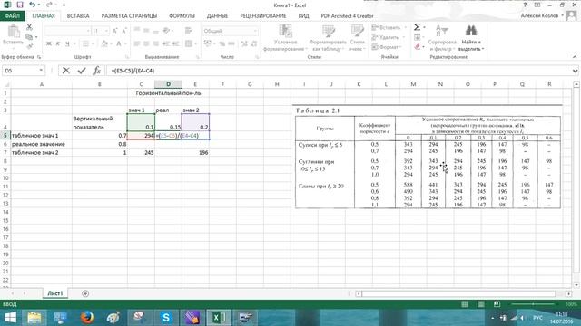Open AutoSum dropdown arrow
Image resolution: width=581 pixels, height=326 pixels.
(424, 27)
